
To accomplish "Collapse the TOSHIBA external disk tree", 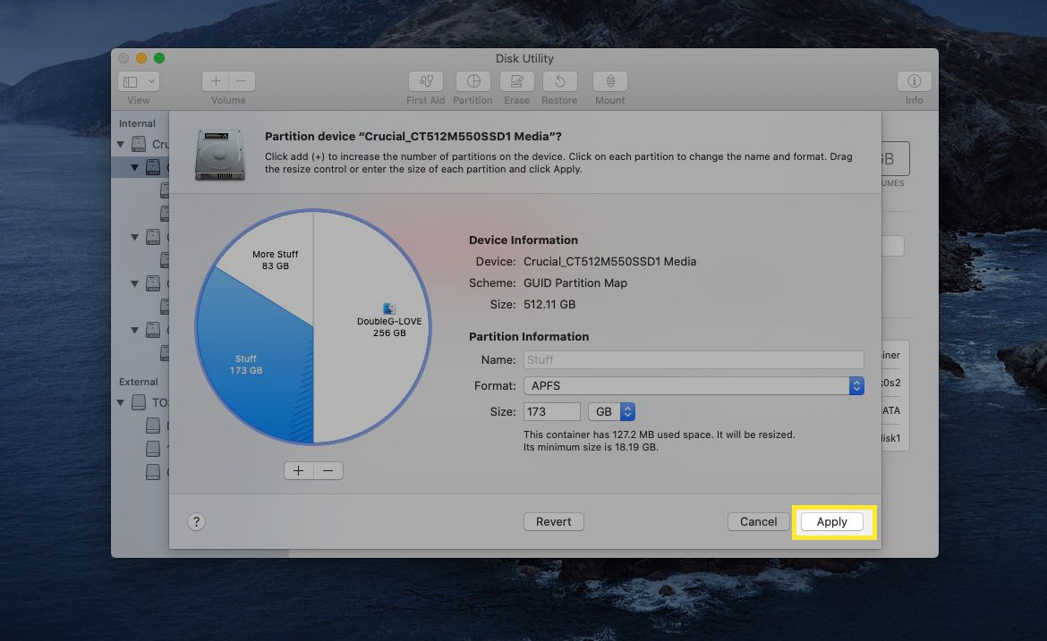I will [122, 402].
